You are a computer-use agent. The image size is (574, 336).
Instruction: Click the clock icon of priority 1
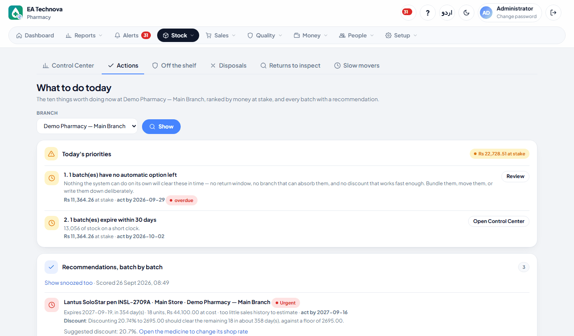point(52,178)
